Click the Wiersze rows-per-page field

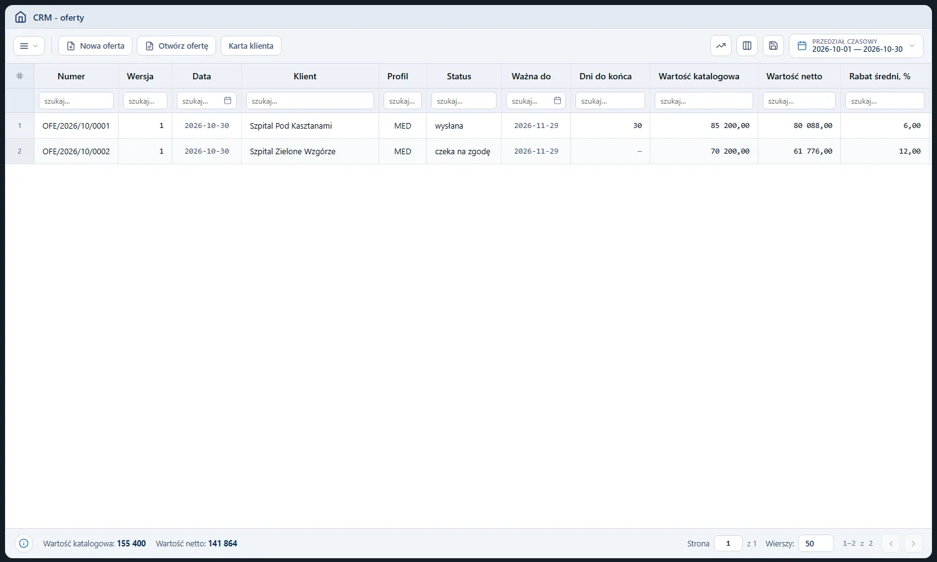[816, 543]
